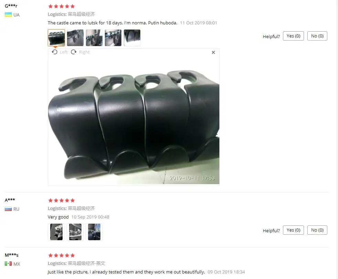Click the Russia flag icon beside RU
Screen dimensions: 338x279
click(x=8, y=209)
